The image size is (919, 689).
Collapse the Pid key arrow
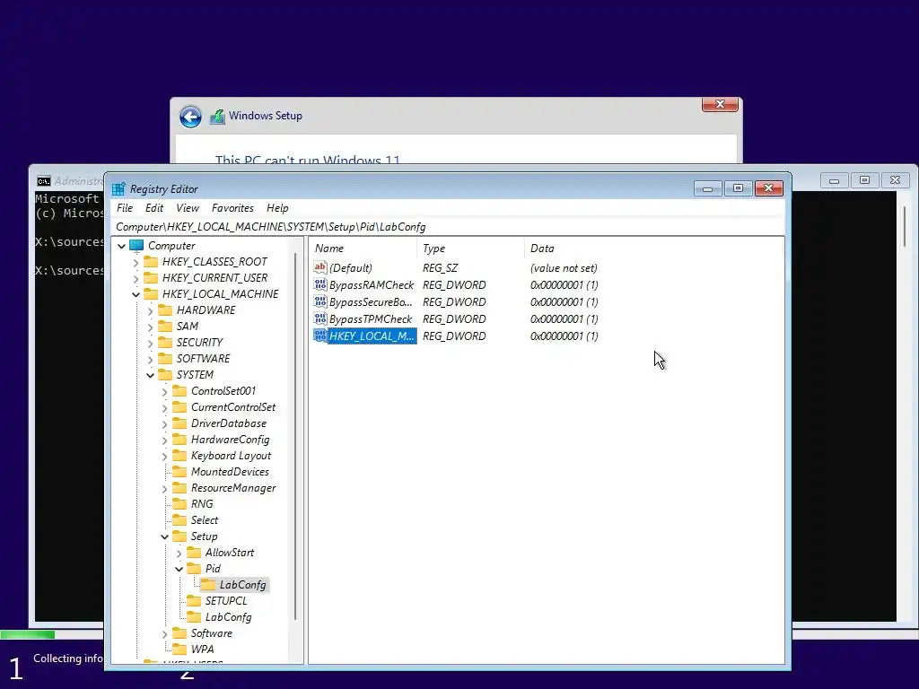pos(179,569)
